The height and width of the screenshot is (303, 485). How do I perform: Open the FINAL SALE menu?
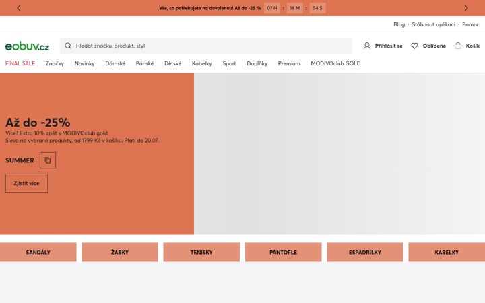pos(20,63)
